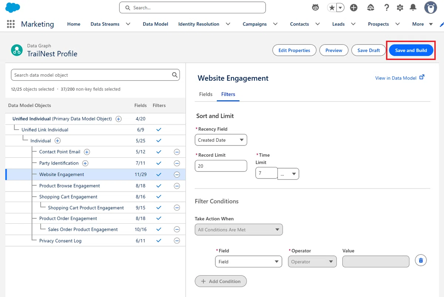
Task: Click the Preview button
Action: coord(334,50)
